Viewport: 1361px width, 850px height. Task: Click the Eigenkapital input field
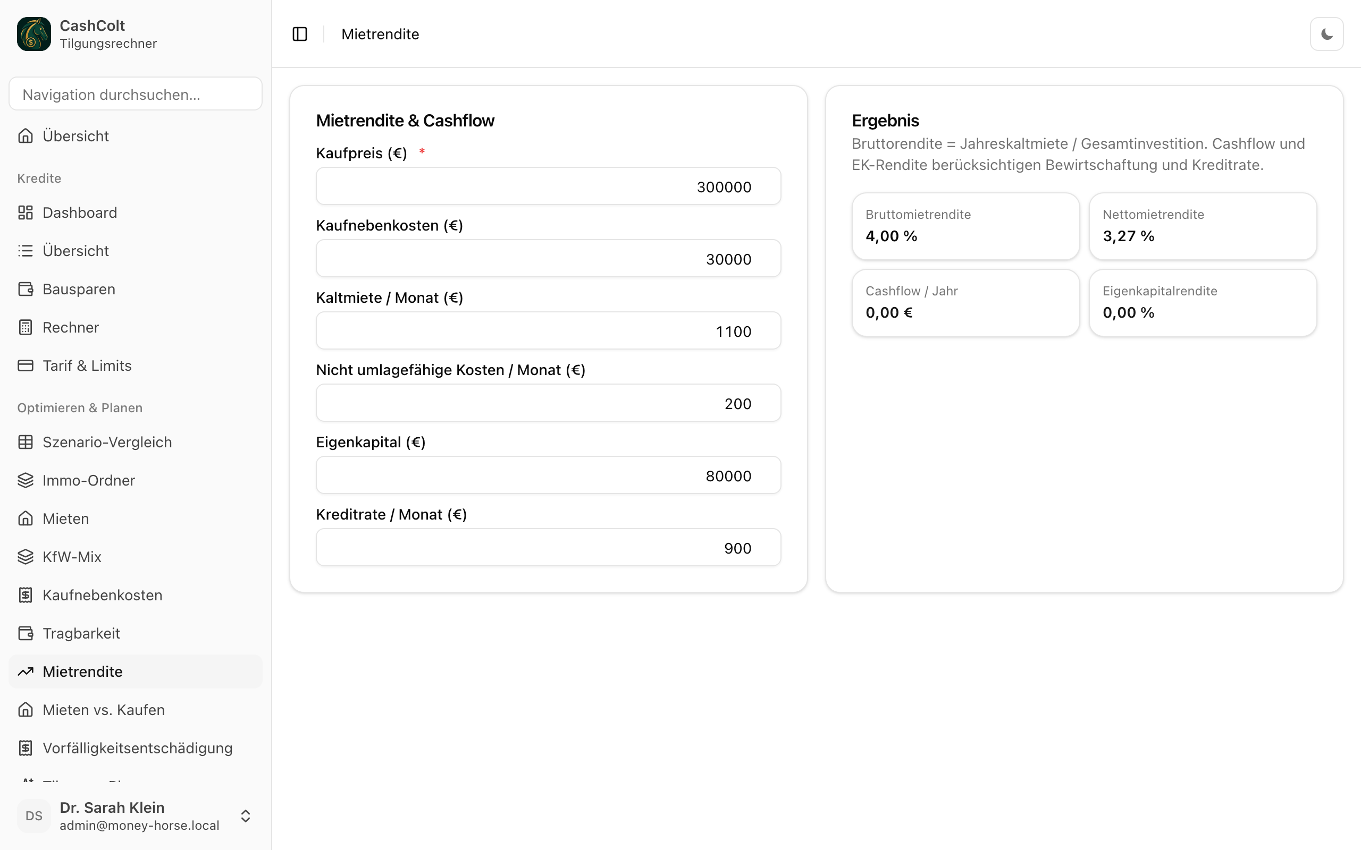point(548,475)
